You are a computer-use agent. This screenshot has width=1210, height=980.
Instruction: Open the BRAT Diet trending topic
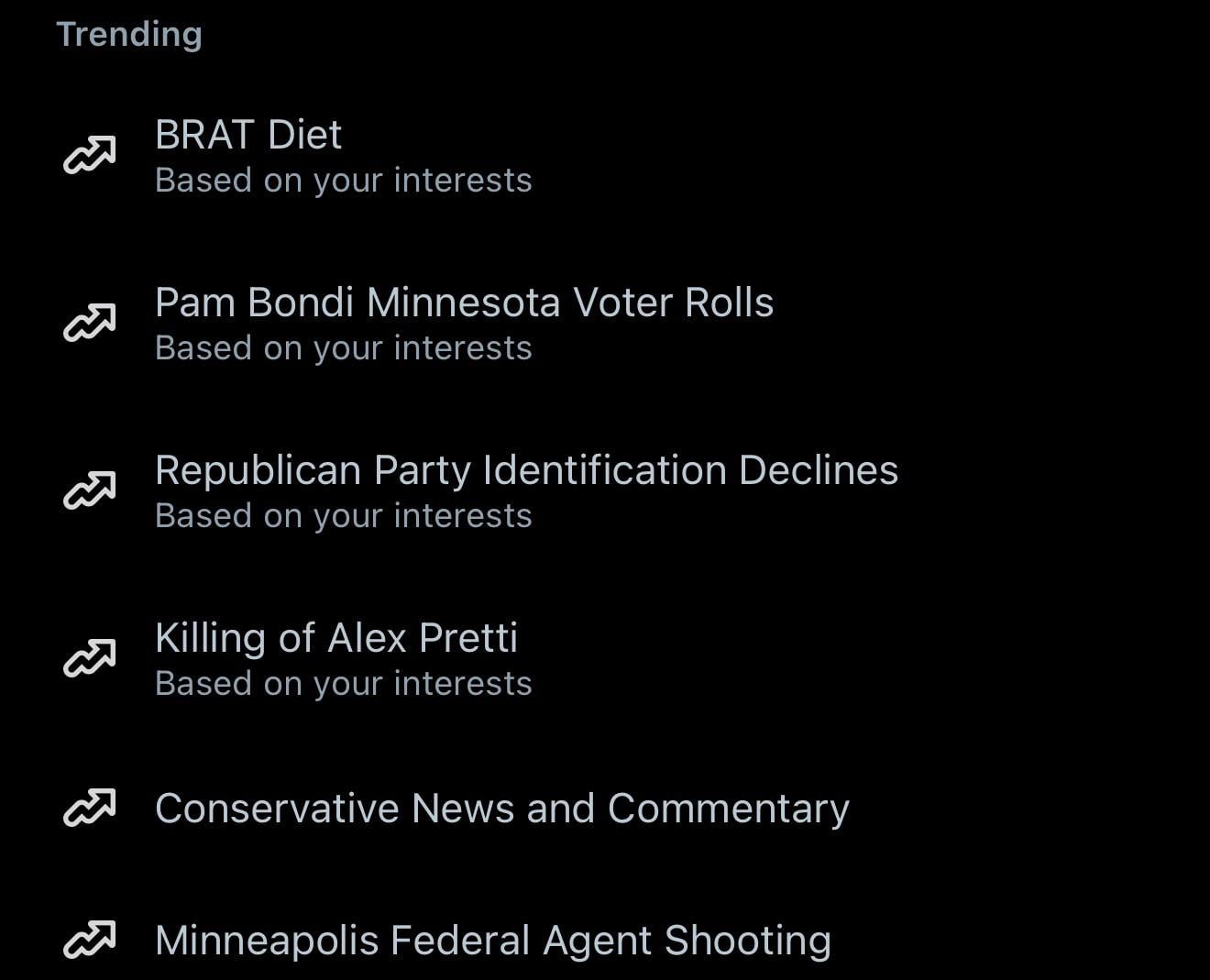click(x=248, y=135)
